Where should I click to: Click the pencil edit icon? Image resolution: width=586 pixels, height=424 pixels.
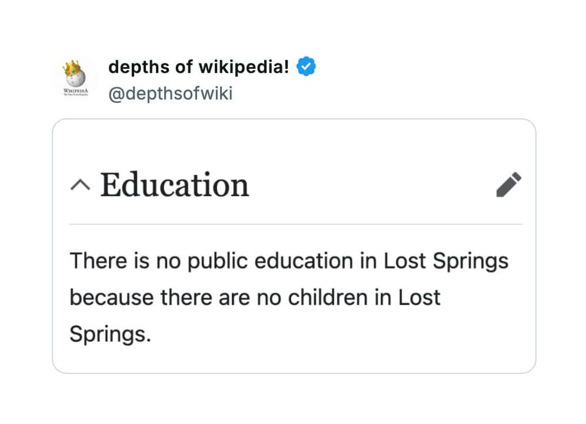coord(509,184)
